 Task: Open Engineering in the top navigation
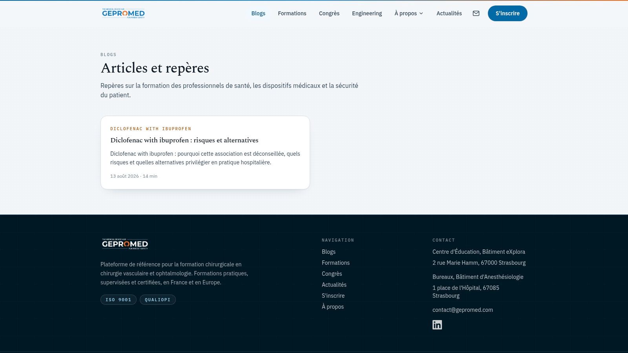point(367,13)
